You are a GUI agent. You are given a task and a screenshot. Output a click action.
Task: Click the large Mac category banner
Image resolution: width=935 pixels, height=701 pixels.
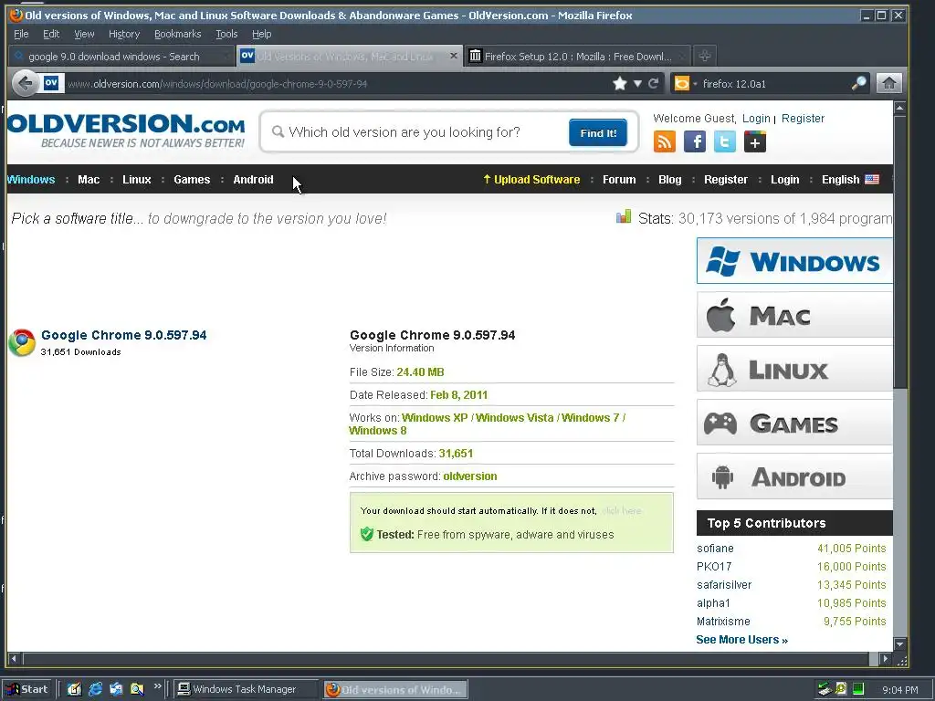(794, 315)
